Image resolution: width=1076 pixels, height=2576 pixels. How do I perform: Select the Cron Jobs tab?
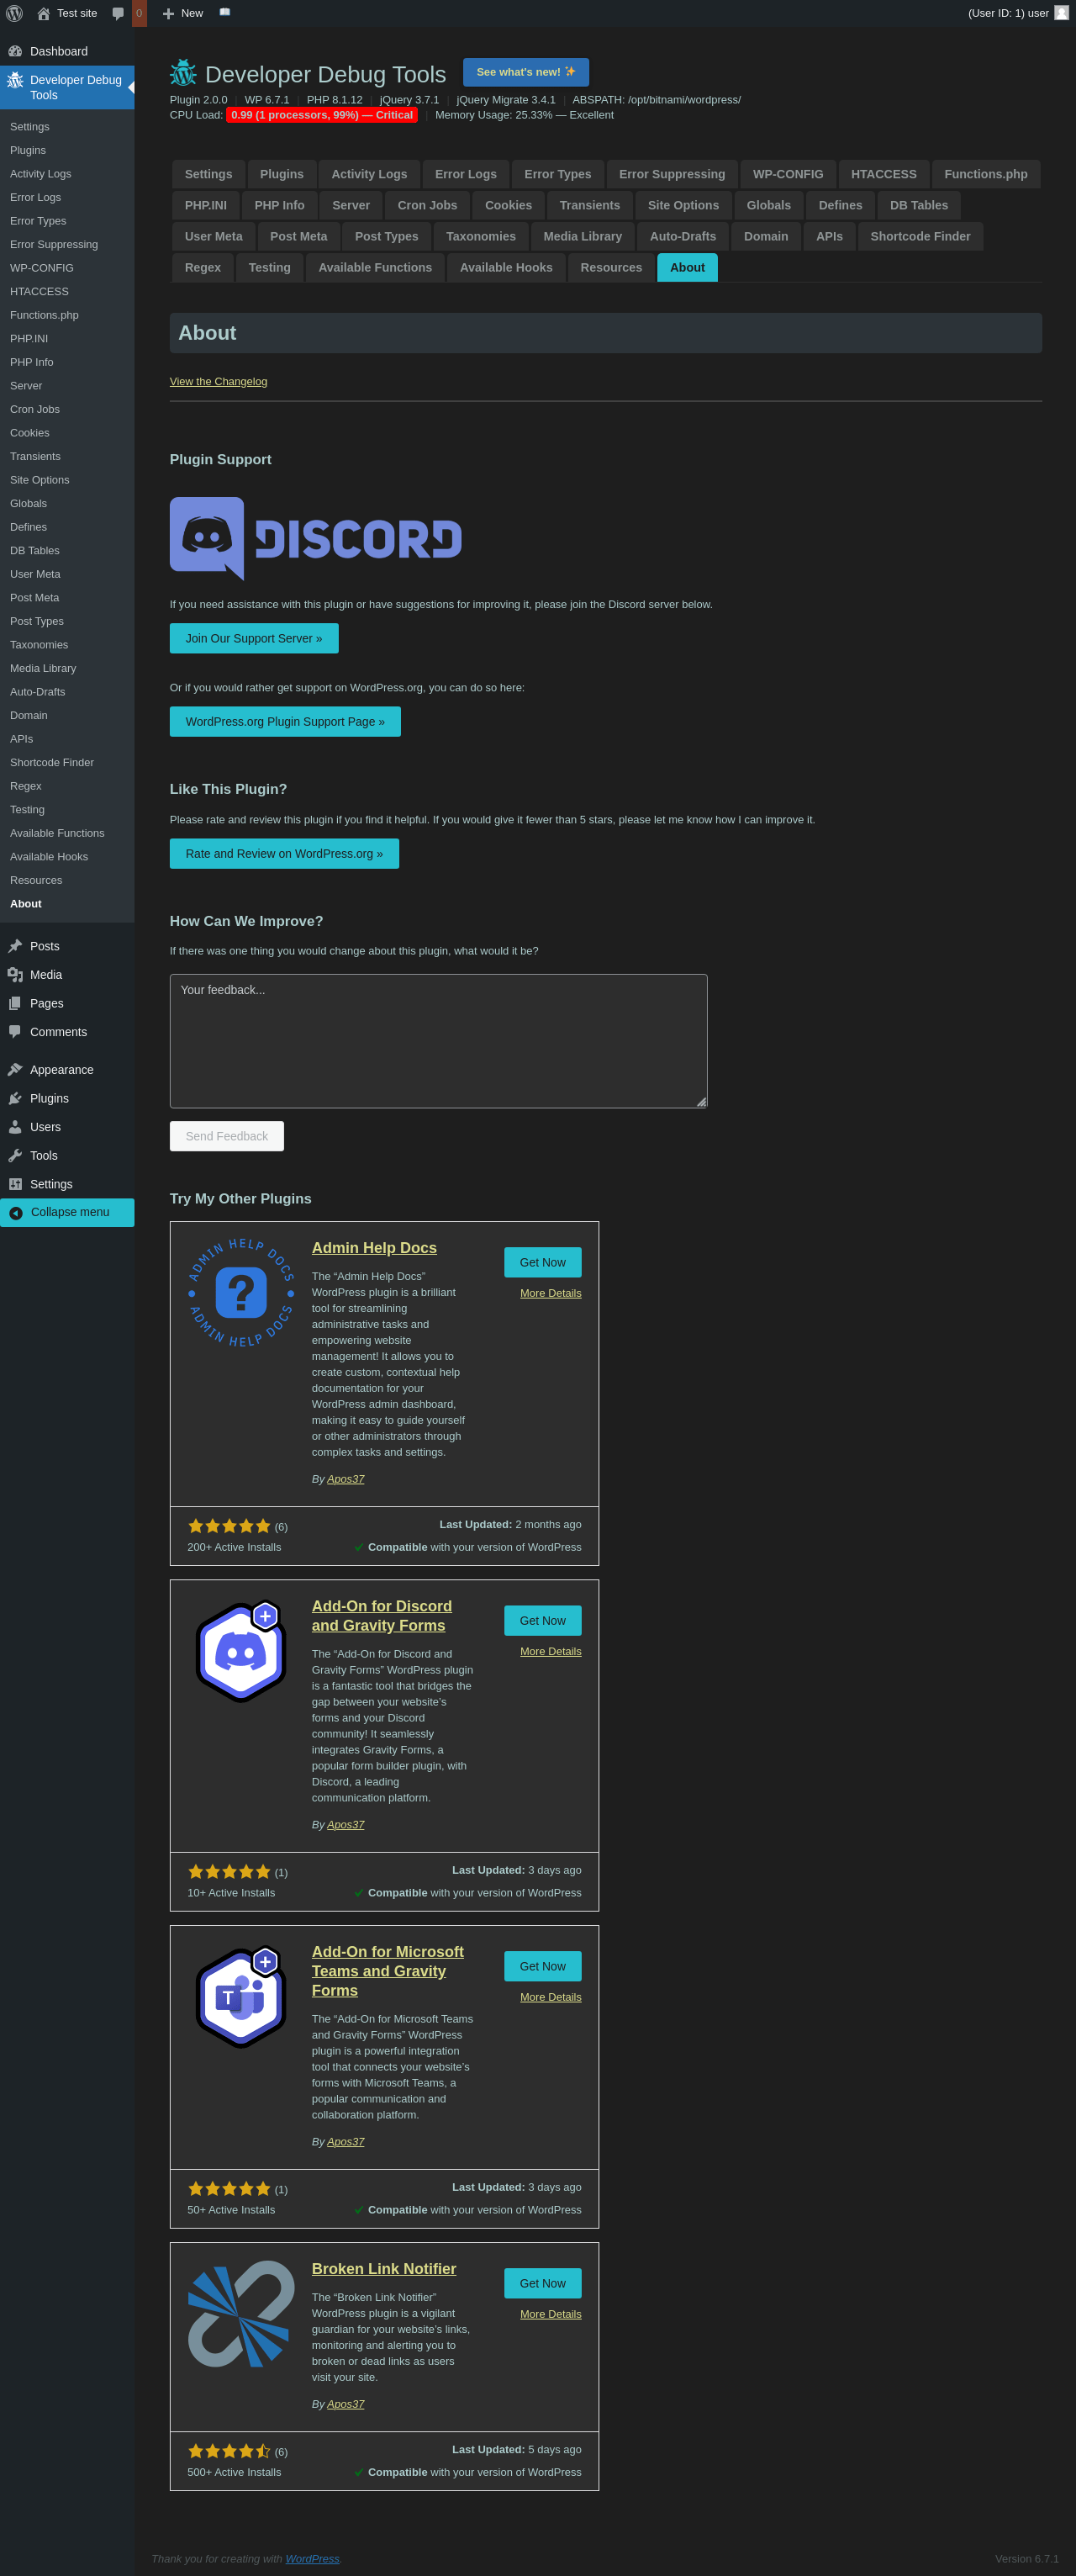point(427,205)
